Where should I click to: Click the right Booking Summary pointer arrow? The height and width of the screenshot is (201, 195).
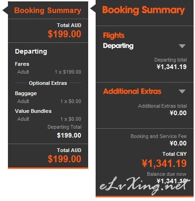93,8
